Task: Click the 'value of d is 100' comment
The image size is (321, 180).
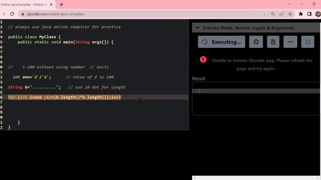Action: pyautogui.click(x=89, y=77)
